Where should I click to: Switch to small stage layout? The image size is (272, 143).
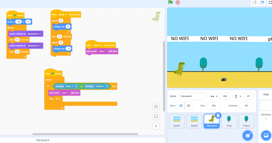click(x=254, y=2)
